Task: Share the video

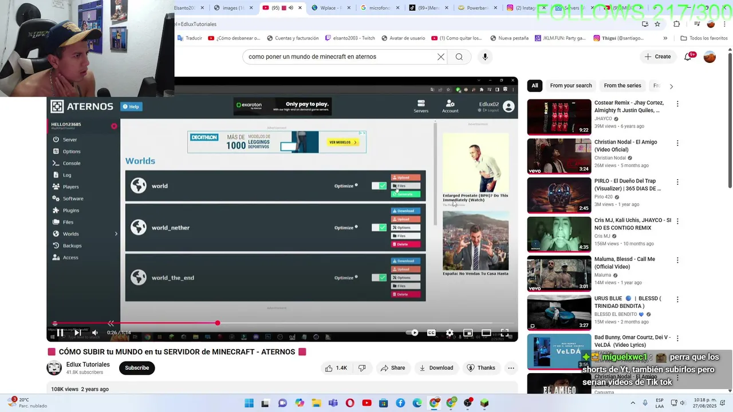Action: click(x=393, y=368)
